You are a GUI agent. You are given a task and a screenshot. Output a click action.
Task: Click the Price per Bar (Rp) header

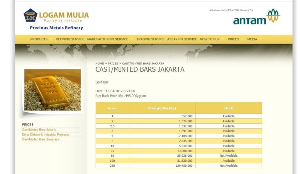(162, 108)
